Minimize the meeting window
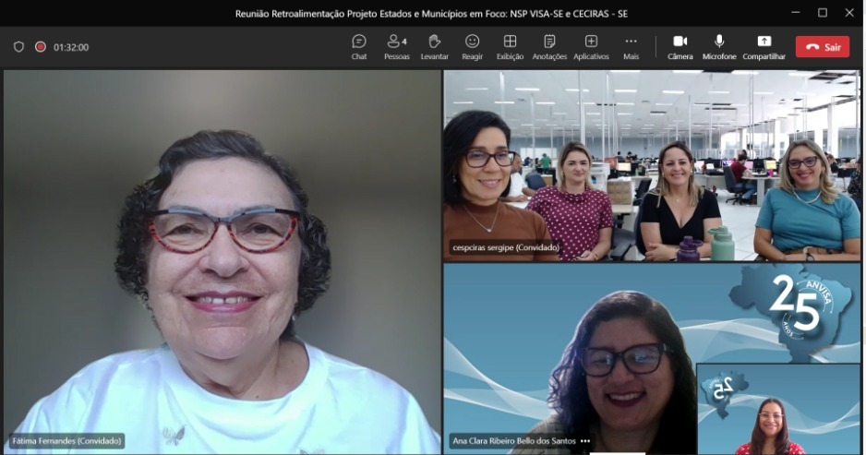 click(x=795, y=13)
